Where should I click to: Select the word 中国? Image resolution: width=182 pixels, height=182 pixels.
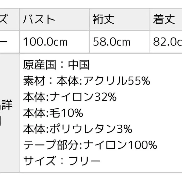tap(79, 65)
